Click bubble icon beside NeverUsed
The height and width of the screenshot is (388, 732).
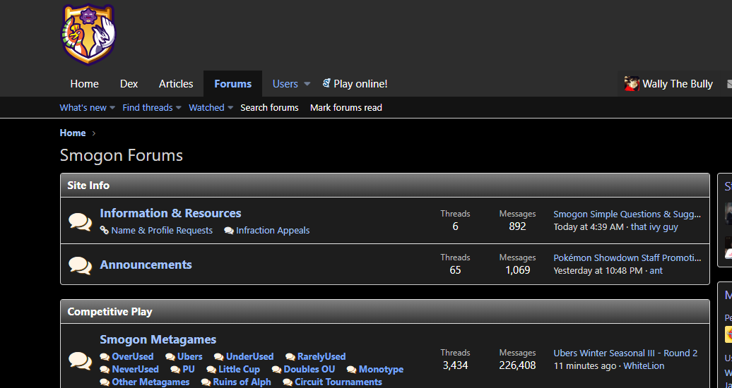click(105, 370)
